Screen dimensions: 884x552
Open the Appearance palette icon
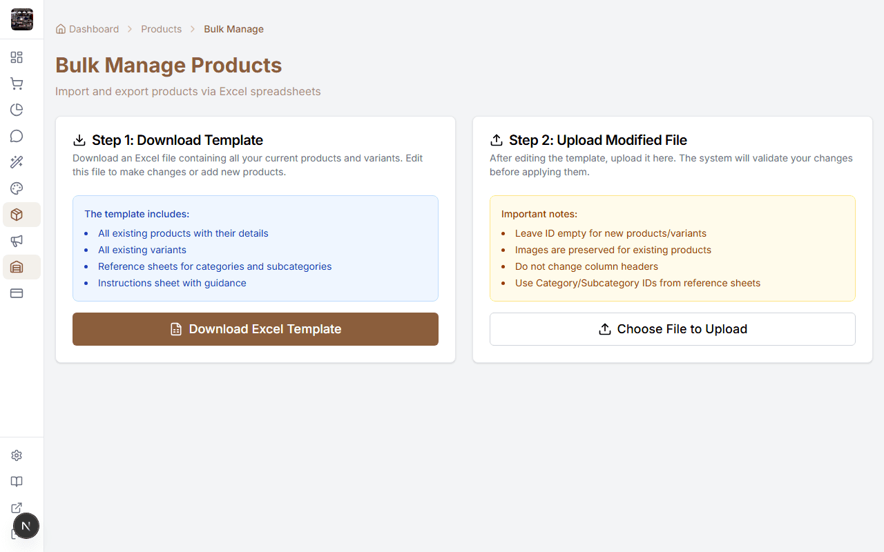pyautogui.click(x=17, y=188)
